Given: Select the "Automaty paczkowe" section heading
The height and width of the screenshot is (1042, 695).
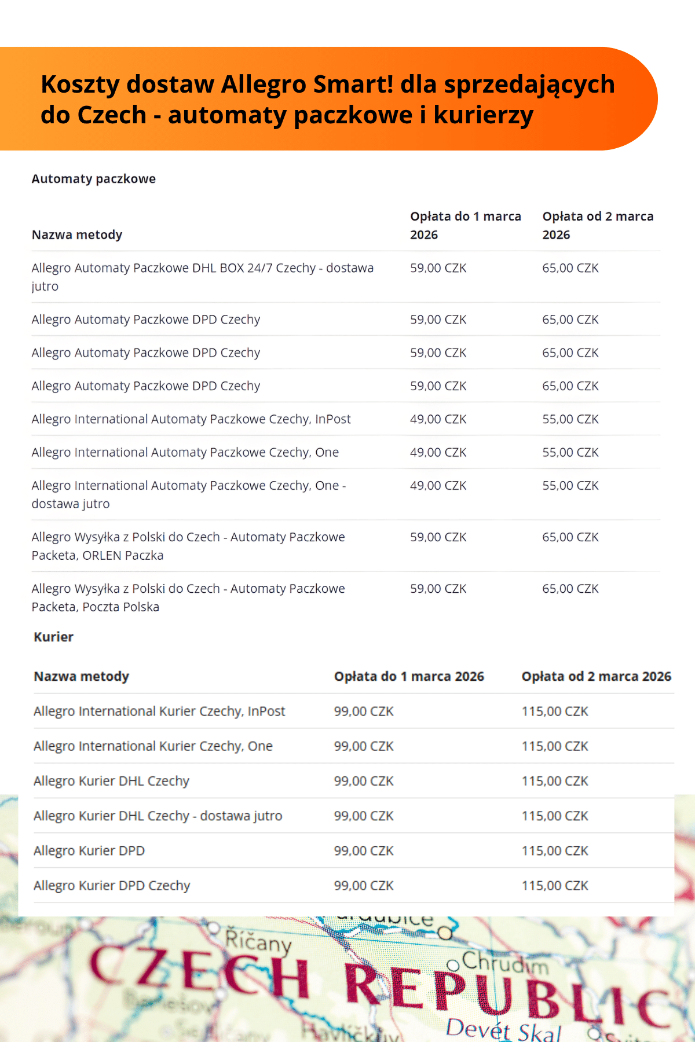Looking at the screenshot, I should (x=93, y=179).
